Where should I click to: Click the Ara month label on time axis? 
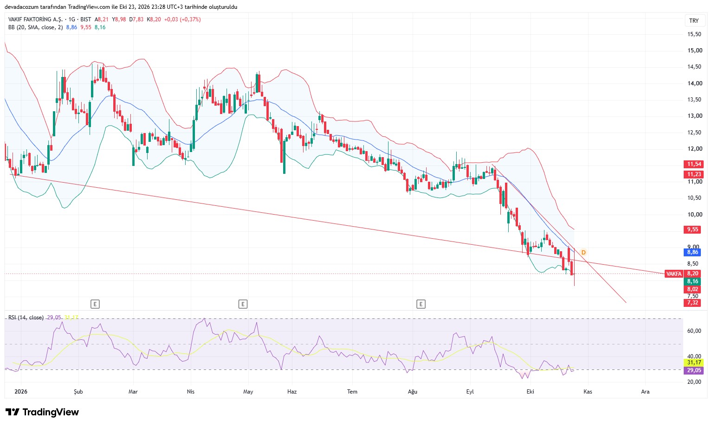(x=645, y=392)
